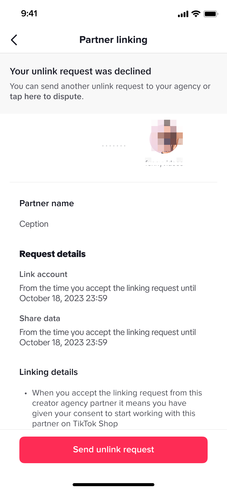The height and width of the screenshot is (491, 227).
Task: Tap the pixelated profile avatar
Action: pyautogui.click(x=166, y=137)
